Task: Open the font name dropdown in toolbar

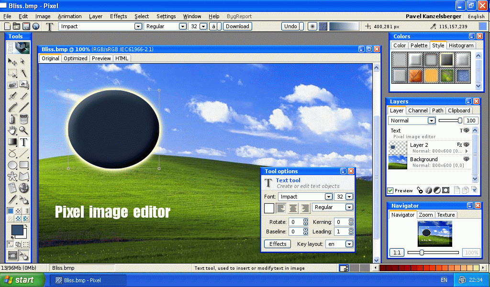Action: [x=138, y=26]
